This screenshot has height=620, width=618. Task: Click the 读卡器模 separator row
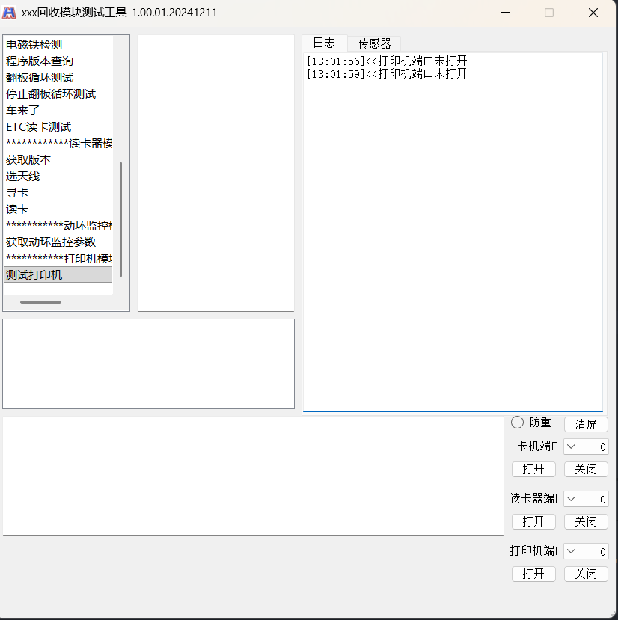tap(58, 143)
